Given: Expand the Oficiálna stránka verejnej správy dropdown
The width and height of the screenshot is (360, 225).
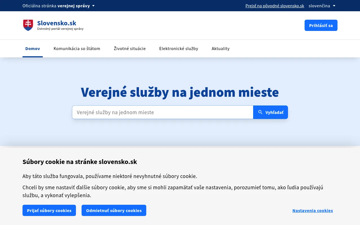Looking at the screenshot, I should point(58,6).
